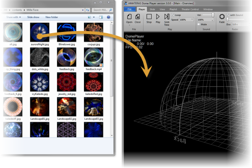Click the search magnifier icon in Explorer

tap(110, 10)
